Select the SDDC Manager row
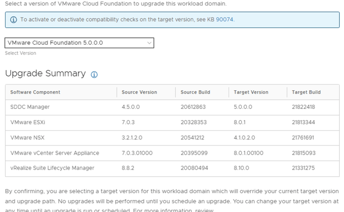 tap(30, 107)
